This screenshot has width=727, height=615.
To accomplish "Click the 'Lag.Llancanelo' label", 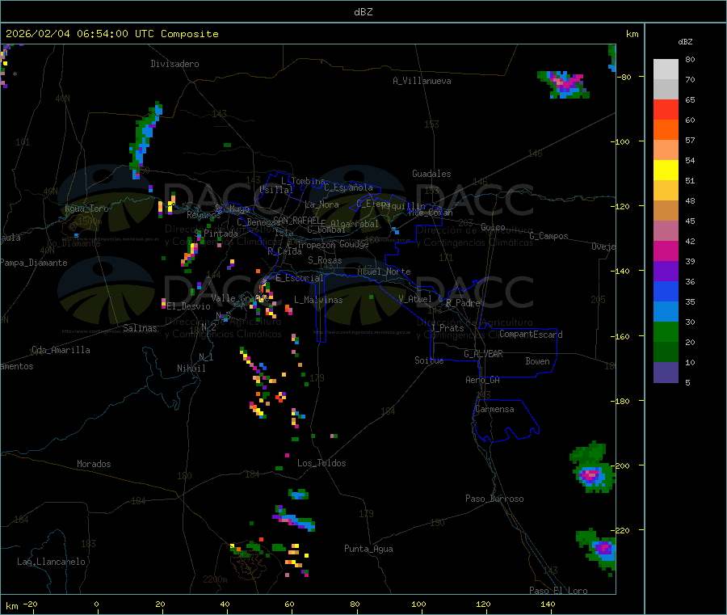I will (52, 562).
